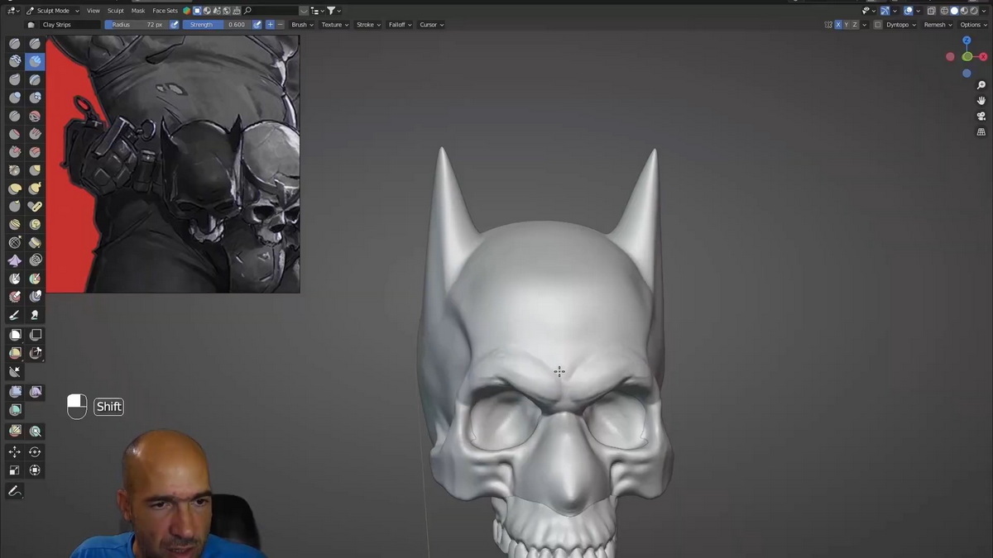The width and height of the screenshot is (993, 558).
Task: Set brush direction to Add (plus)
Action: 270,25
